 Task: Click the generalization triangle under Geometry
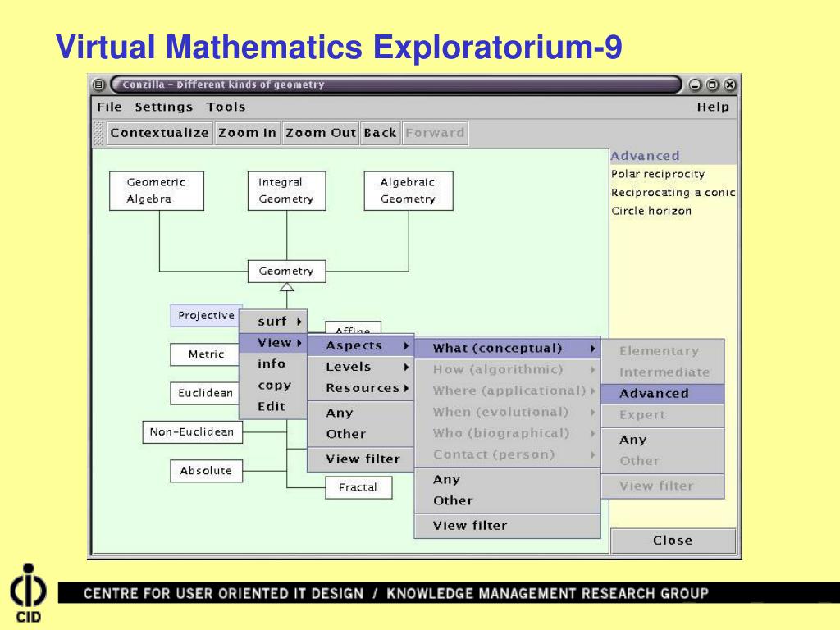point(286,287)
